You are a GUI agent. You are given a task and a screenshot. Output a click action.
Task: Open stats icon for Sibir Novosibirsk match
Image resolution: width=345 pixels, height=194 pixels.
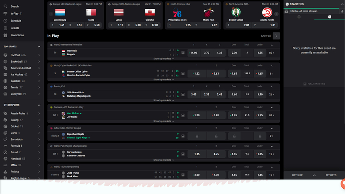(183, 95)
